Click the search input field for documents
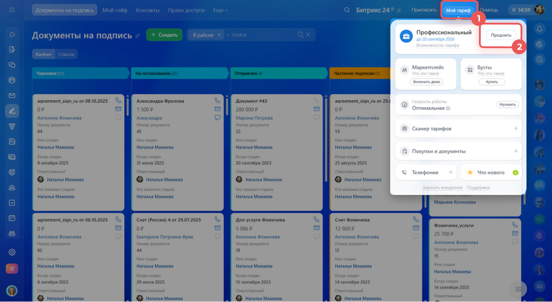Viewport: 552px width, 302px height. [x=260, y=35]
